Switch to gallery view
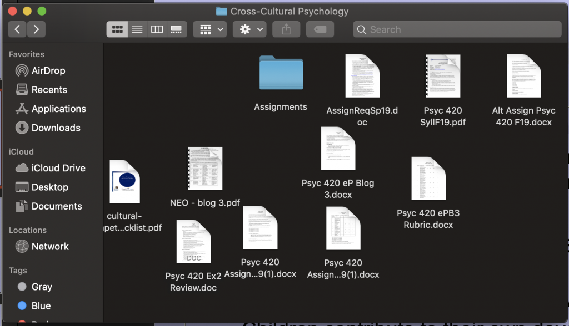Viewport: 569px width, 326px height. 177,29
